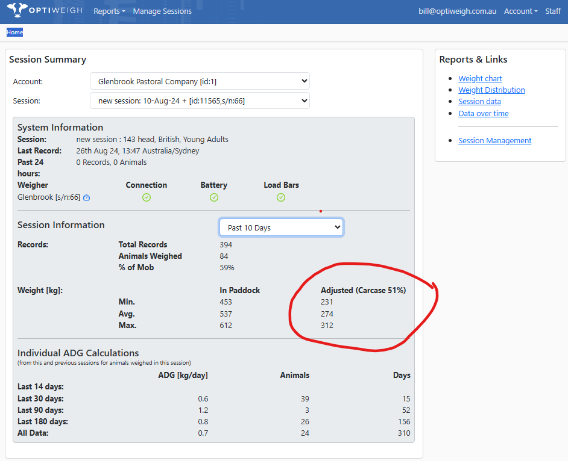This screenshot has height=461, width=568.
Task: Click the Connection status check icon
Action: [x=147, y=197]
